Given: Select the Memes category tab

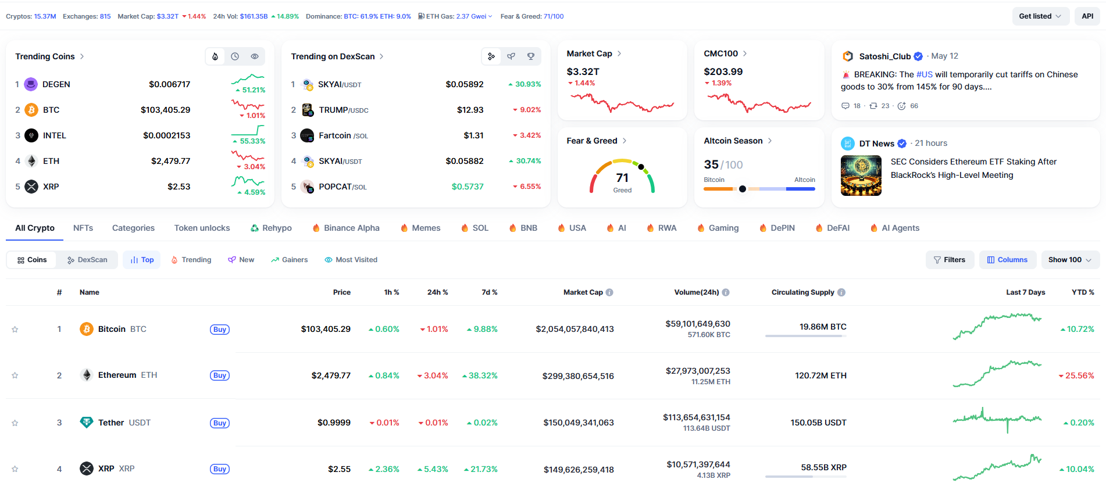Looking at the screenshot, I should click(420, 228).
